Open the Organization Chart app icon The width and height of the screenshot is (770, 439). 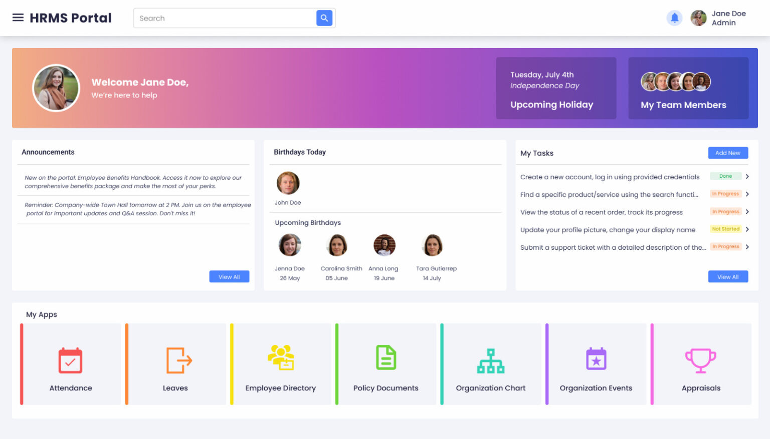point(491,361)
